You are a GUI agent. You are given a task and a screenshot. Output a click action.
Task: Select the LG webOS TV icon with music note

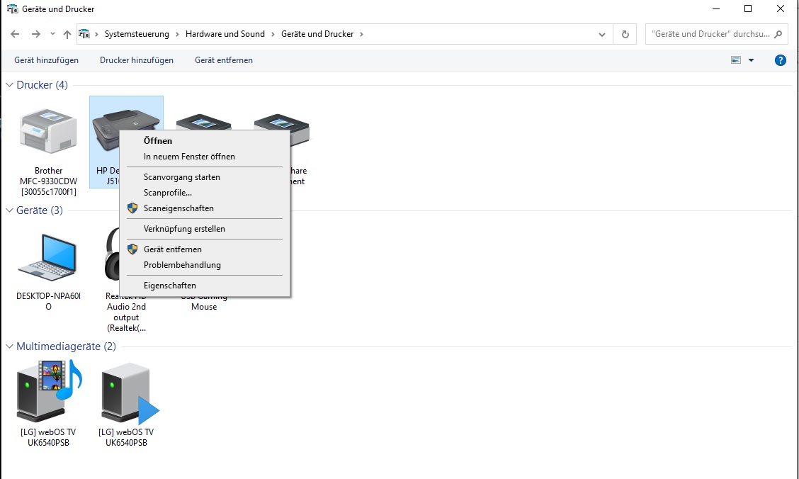(x=49, y=391)
